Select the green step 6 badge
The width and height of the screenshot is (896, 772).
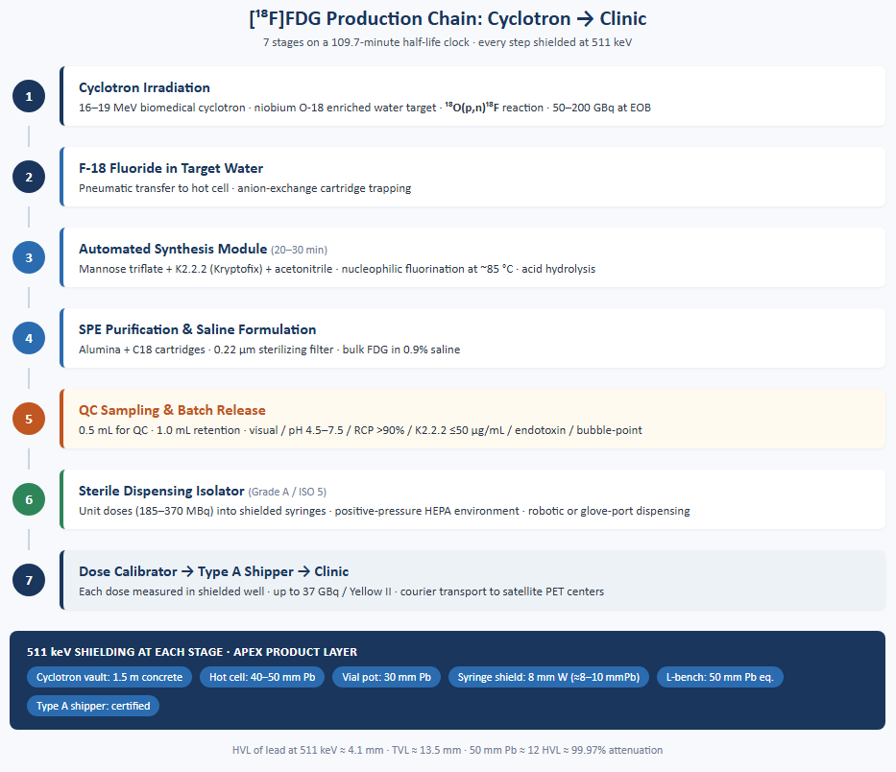coord(29,499)
